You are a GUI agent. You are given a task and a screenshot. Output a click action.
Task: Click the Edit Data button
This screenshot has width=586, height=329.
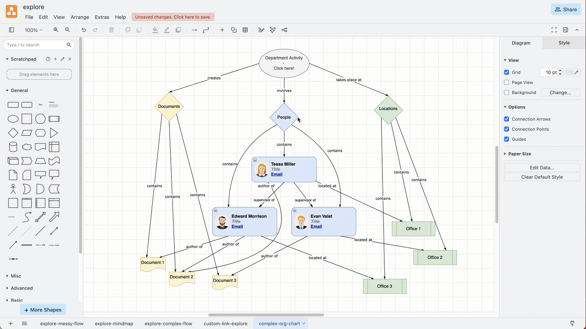[x=542, y=168]
